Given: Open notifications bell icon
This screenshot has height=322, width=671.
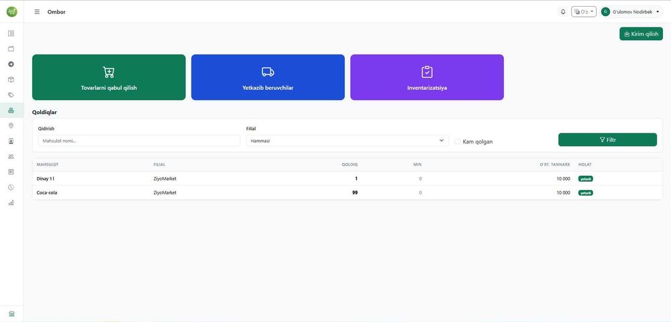Looking at the screenshot, I should [x=563, y=12].
